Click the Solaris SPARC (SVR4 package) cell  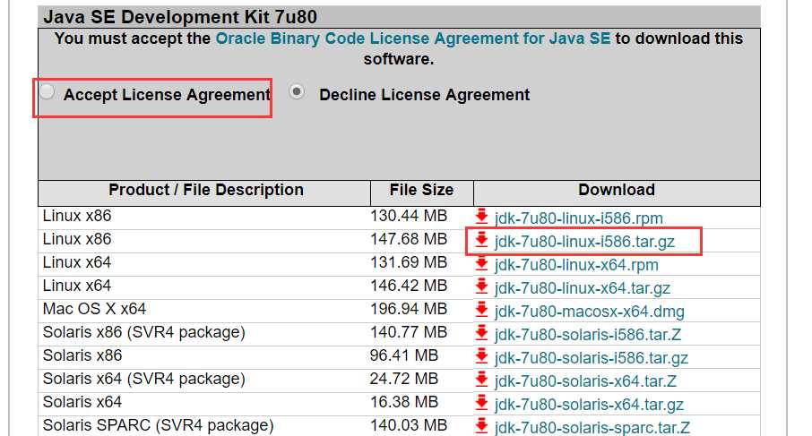158,425
